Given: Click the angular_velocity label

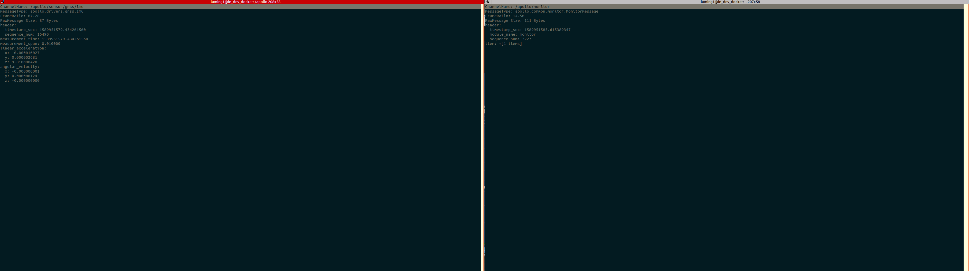Looking at the screenshot, I should tap(20, 67).
